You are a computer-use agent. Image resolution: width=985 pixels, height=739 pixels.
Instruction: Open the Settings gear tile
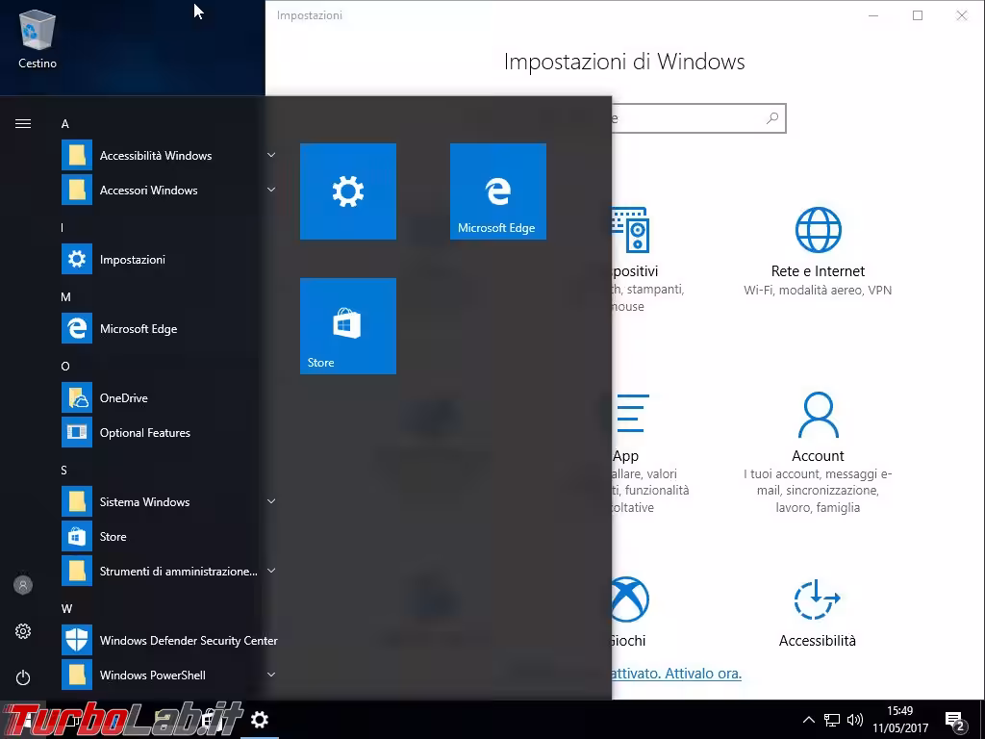pyautogui.click(x=347, y=191)
